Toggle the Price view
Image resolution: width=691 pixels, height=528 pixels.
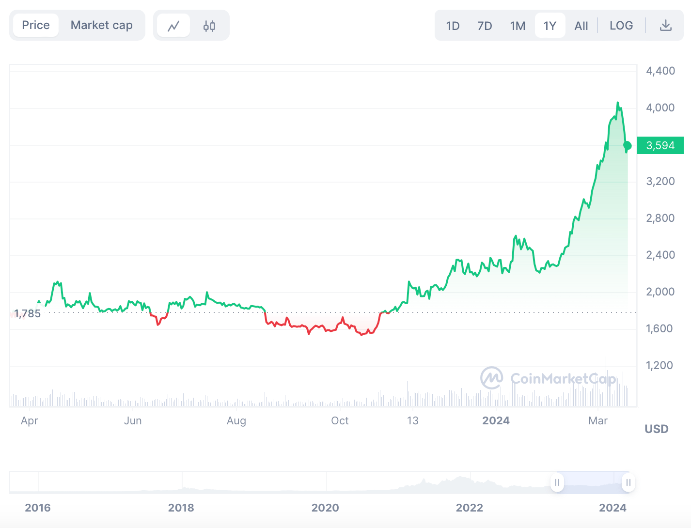coord(35,25)
